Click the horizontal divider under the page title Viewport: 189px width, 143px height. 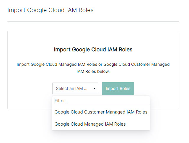pyautogui.click(x=93, y=22)
